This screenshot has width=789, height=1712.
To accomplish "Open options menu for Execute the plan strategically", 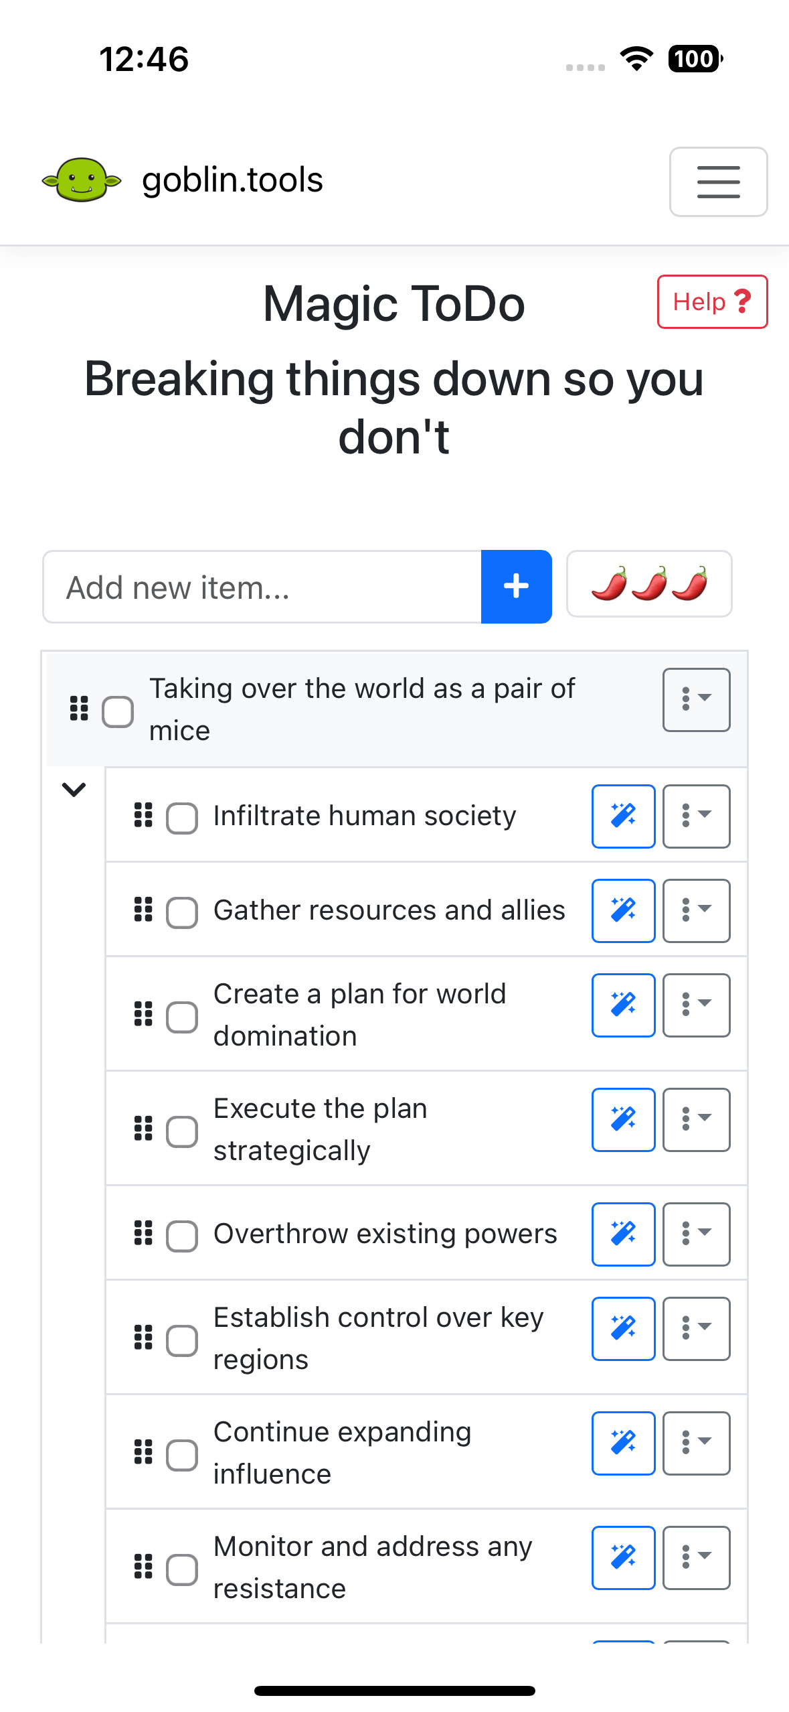I will click(x=696, y=1119).
